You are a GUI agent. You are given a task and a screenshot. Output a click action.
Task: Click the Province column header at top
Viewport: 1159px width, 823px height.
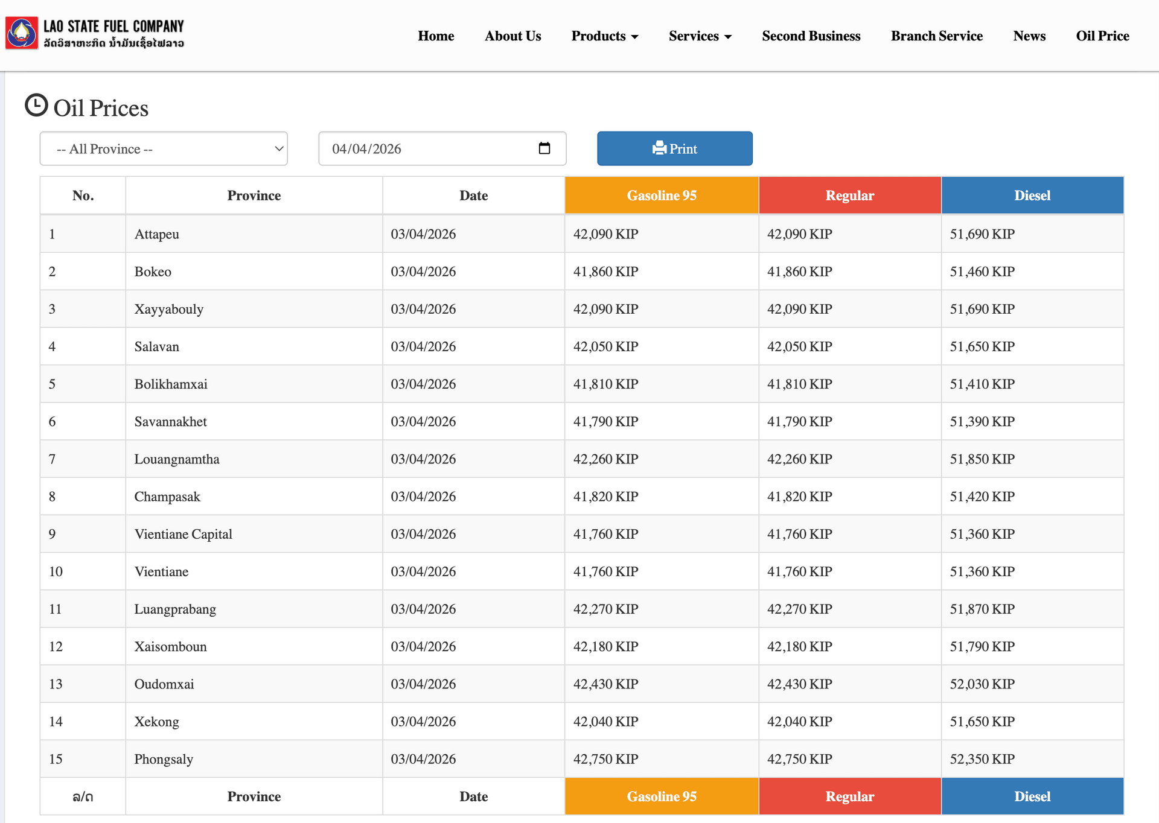[254, 195]
